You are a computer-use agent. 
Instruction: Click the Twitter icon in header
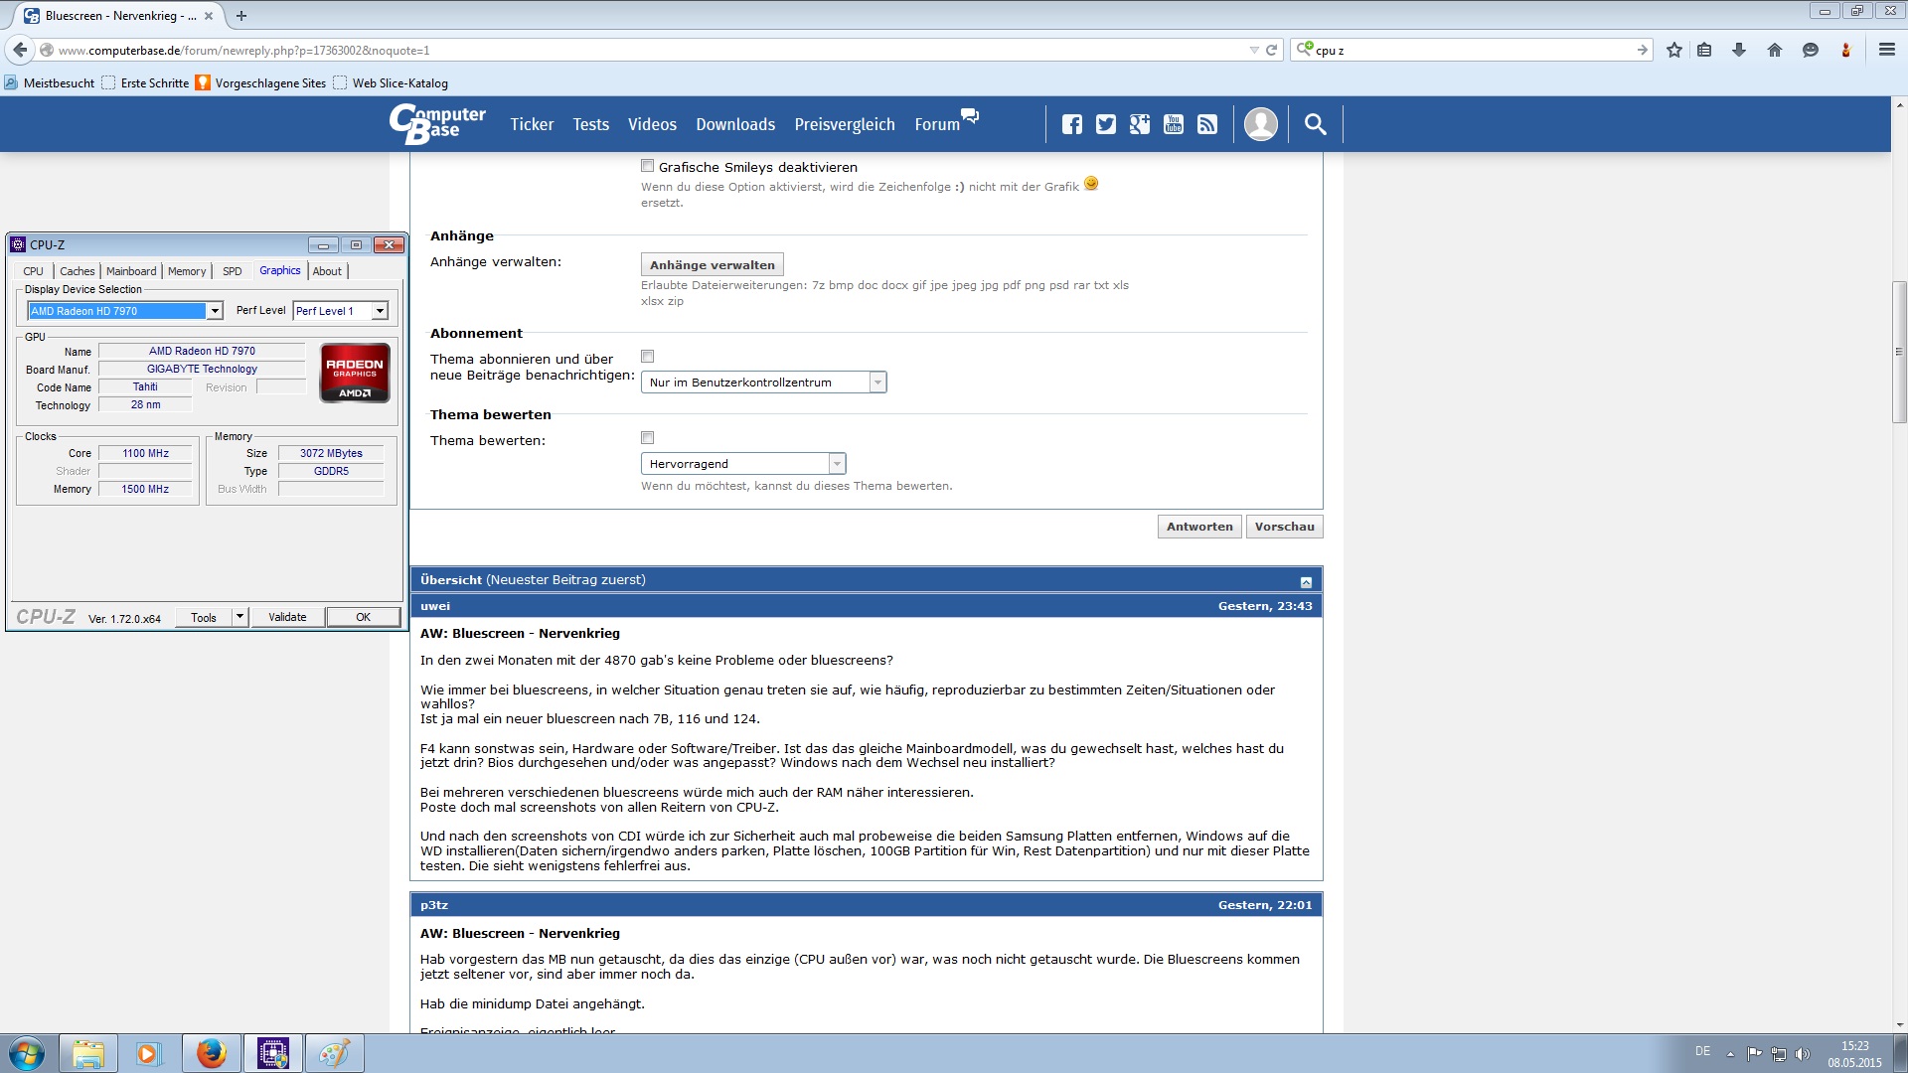(1105, 124)
